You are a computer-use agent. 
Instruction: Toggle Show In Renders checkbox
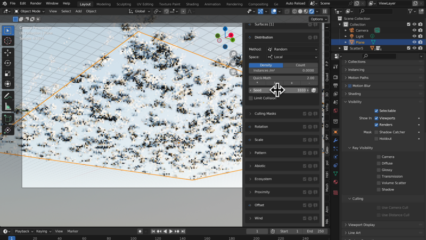click(x=376, y=125)
